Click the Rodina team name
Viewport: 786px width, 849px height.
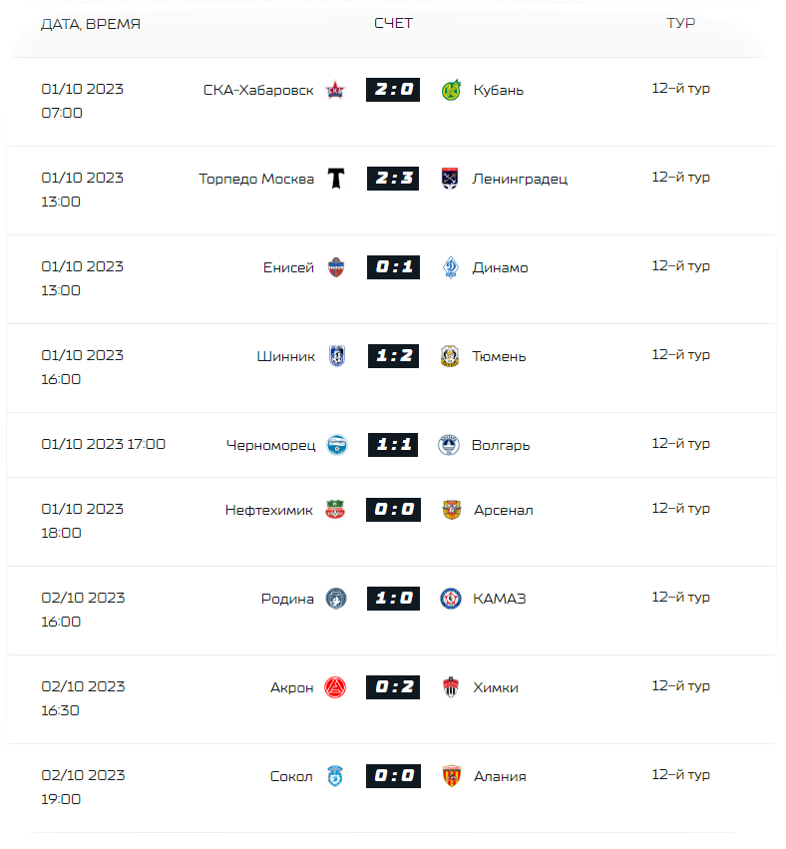pyautogui.click(x=287, y=599)
